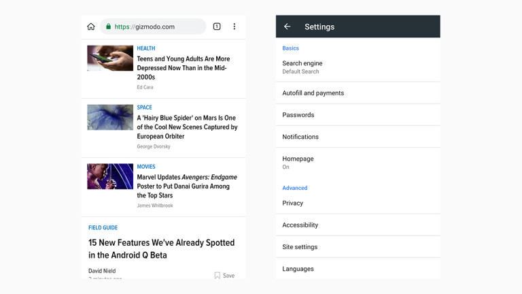Open 15 New Features Android Q article
The image size is (522, 294).
coord(162,248)
